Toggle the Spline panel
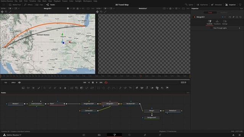244x137 pixels. (x=189, y=5)
